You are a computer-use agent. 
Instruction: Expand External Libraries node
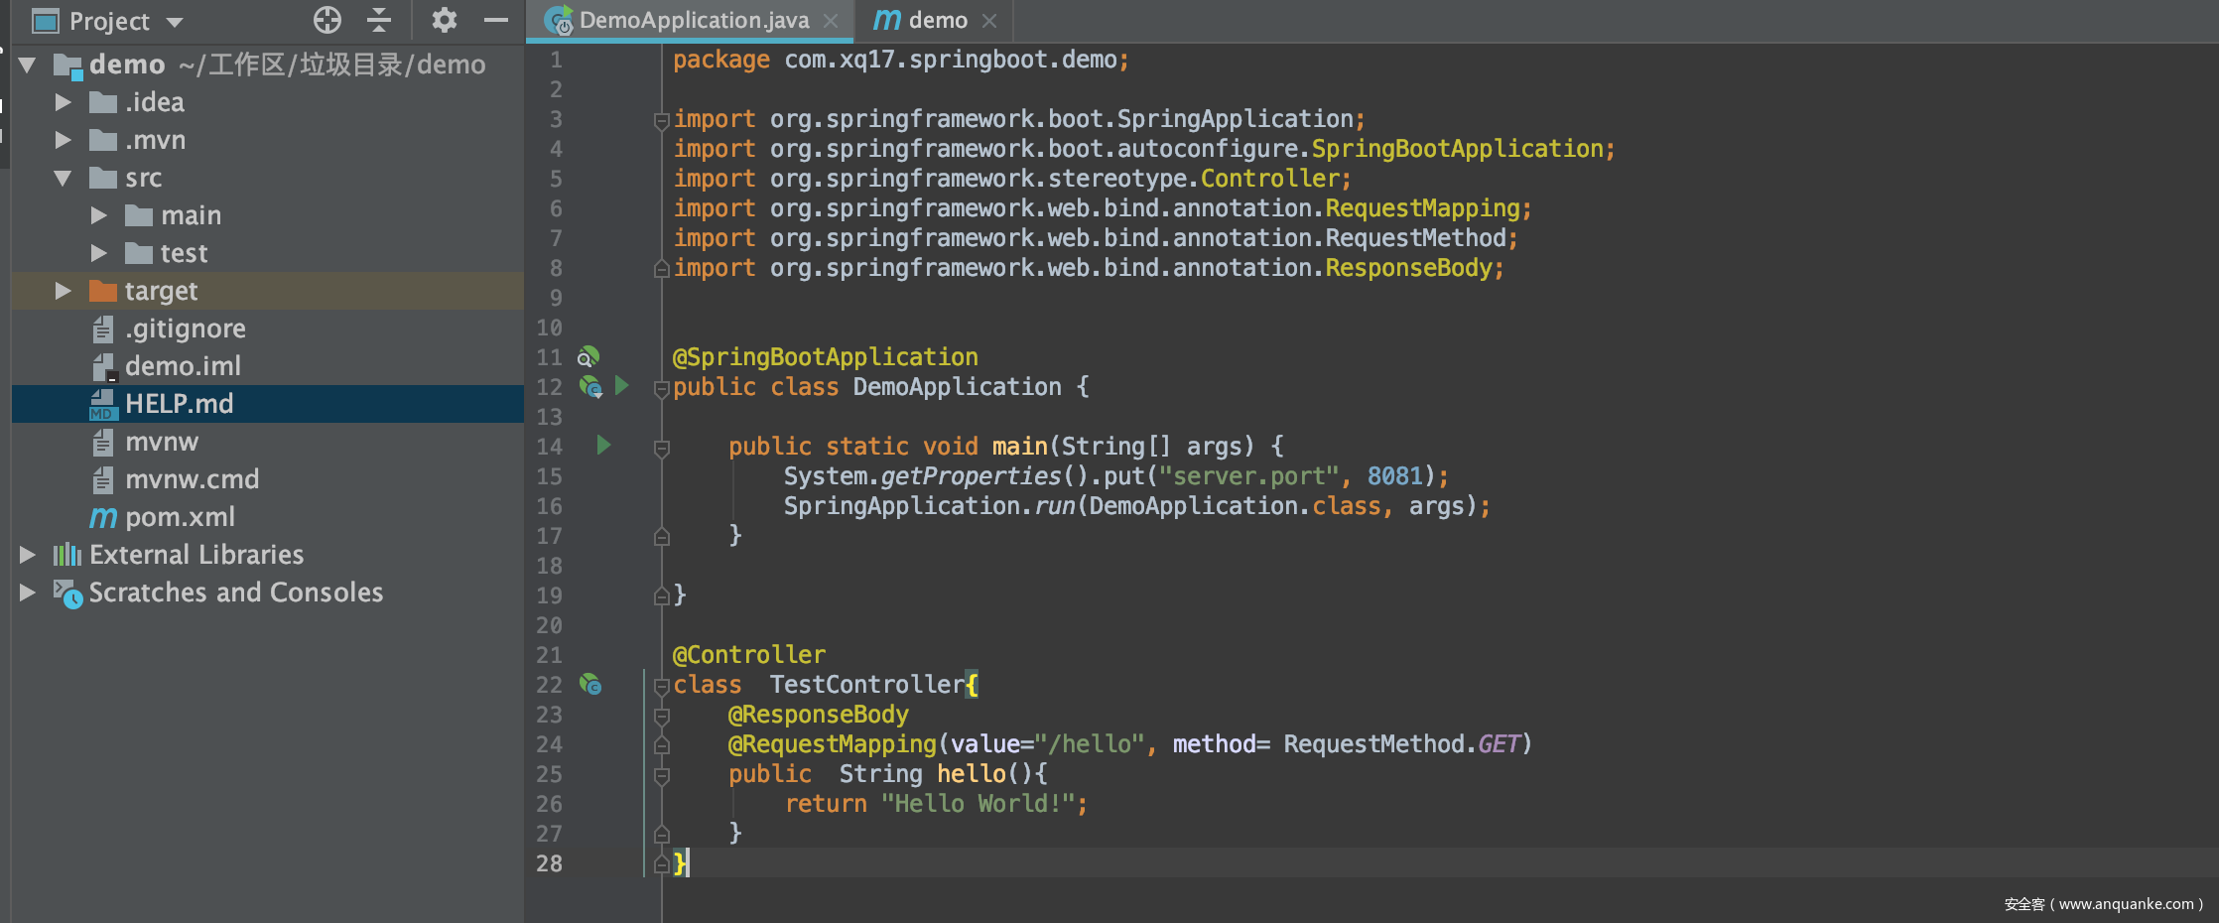click(28, 555)
